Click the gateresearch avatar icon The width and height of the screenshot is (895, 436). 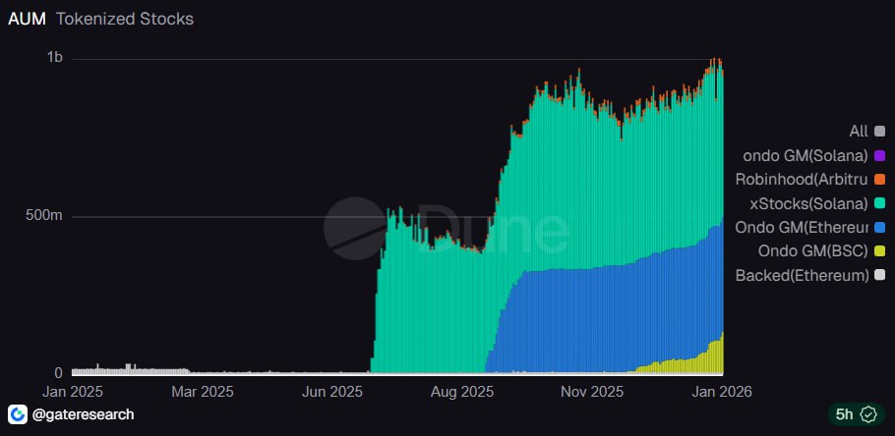18,414
